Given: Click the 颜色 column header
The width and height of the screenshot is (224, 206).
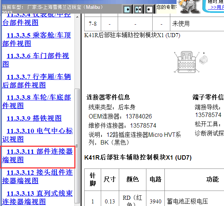Looking at the screenshot, I should coord(132,180).
